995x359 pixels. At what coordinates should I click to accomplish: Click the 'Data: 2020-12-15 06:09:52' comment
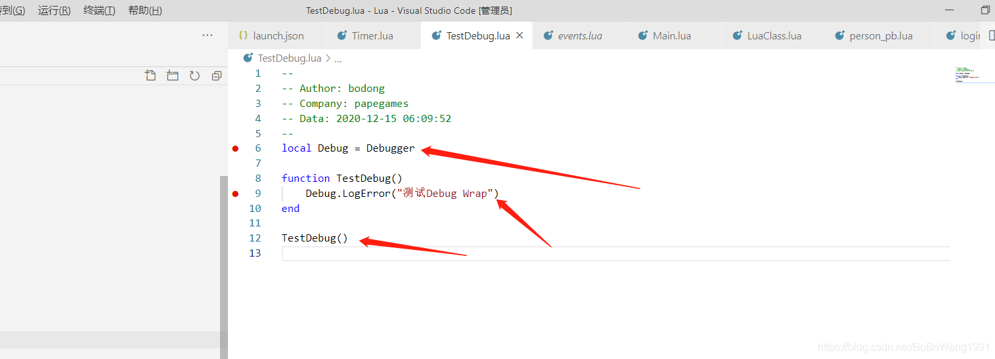(366, 118)
